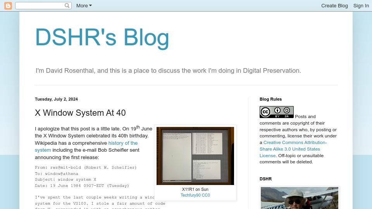
Task: Click the 'X11R1 on Sun' image caption
Action: tap(195, 189)
